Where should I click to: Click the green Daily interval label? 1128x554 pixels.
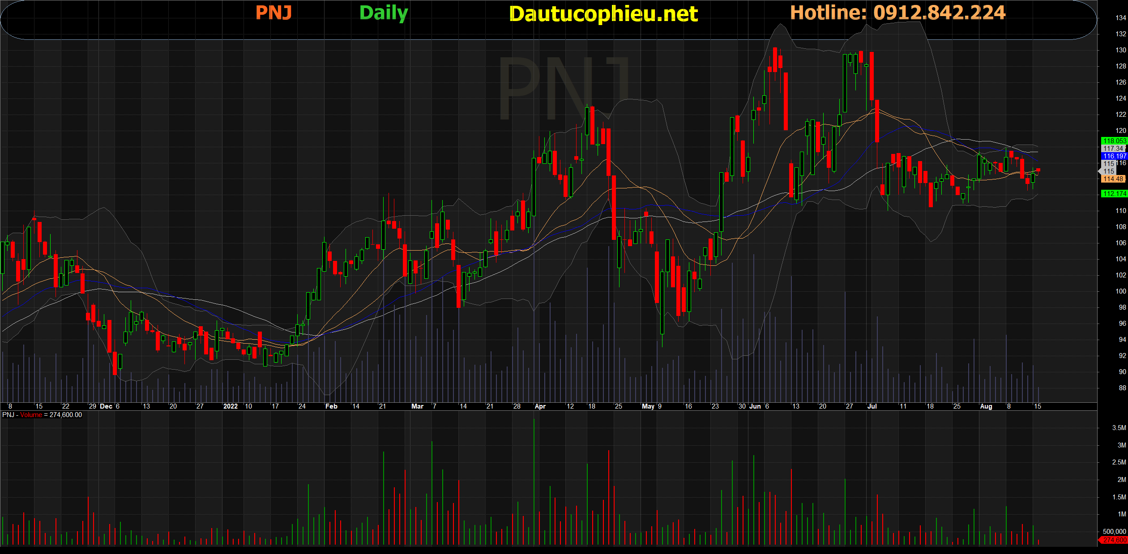coord(384,13)
